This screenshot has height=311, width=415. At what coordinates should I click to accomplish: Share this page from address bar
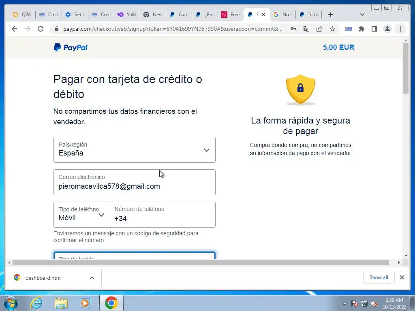point(319,29)
